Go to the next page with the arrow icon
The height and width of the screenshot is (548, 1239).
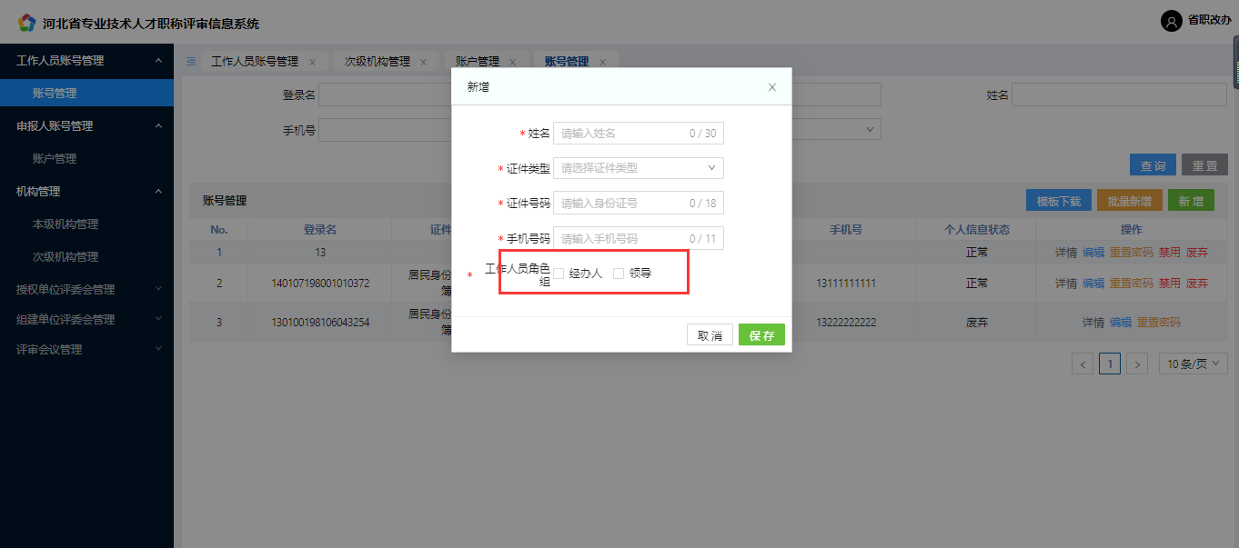click(1137, 363)
